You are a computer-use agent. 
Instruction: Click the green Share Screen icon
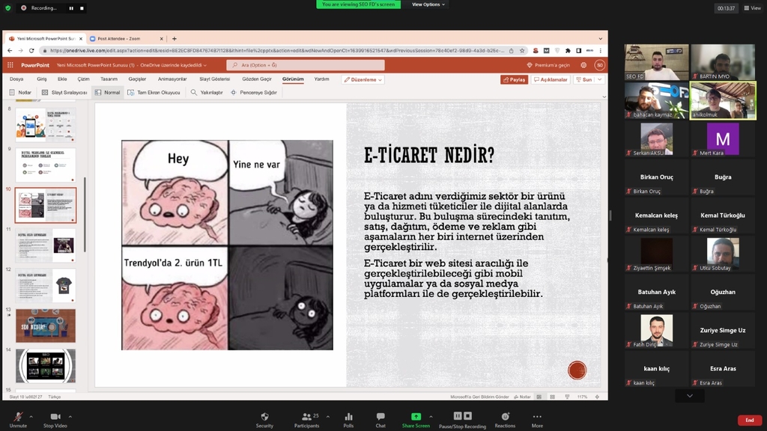point(416,416)
